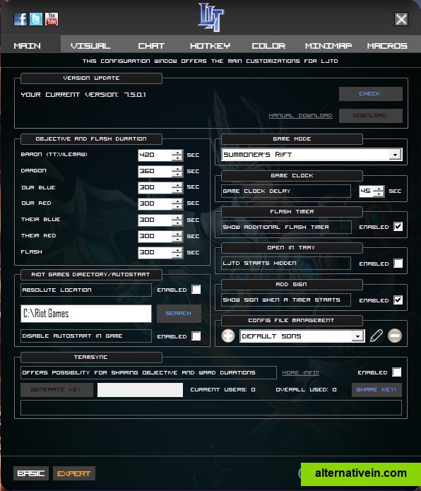Click the Flash duration value field
This screenshot has height=491, width=421.
tap(155, 252)
